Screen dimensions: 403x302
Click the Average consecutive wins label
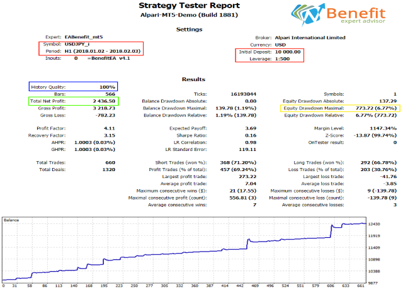(178, 205)
